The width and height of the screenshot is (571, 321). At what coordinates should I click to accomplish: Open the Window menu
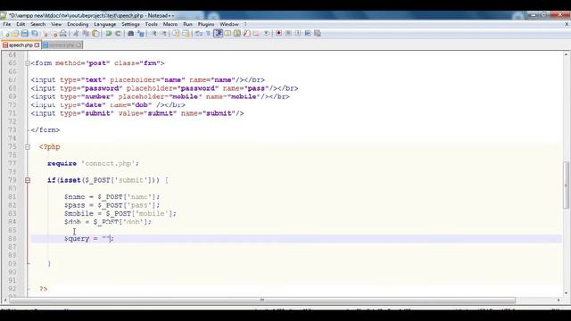click(229, 24)
